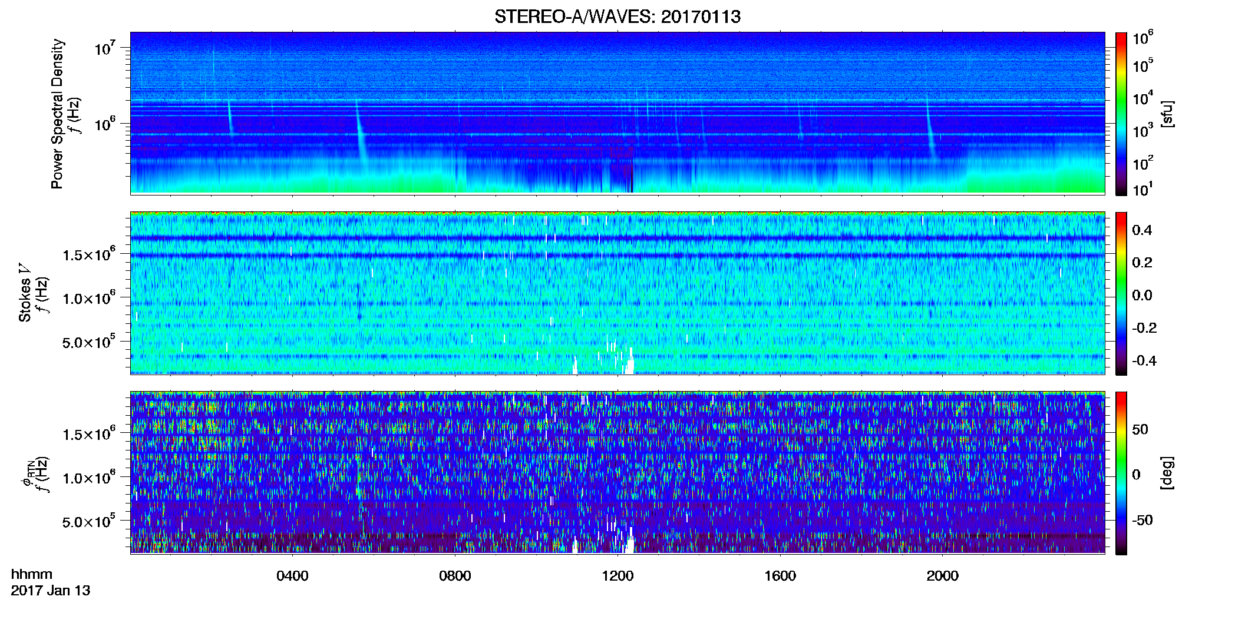Click the 0.0 value on Stokes colorbar
This screenshot has width=1235, height=636.
click(1142, 295)
